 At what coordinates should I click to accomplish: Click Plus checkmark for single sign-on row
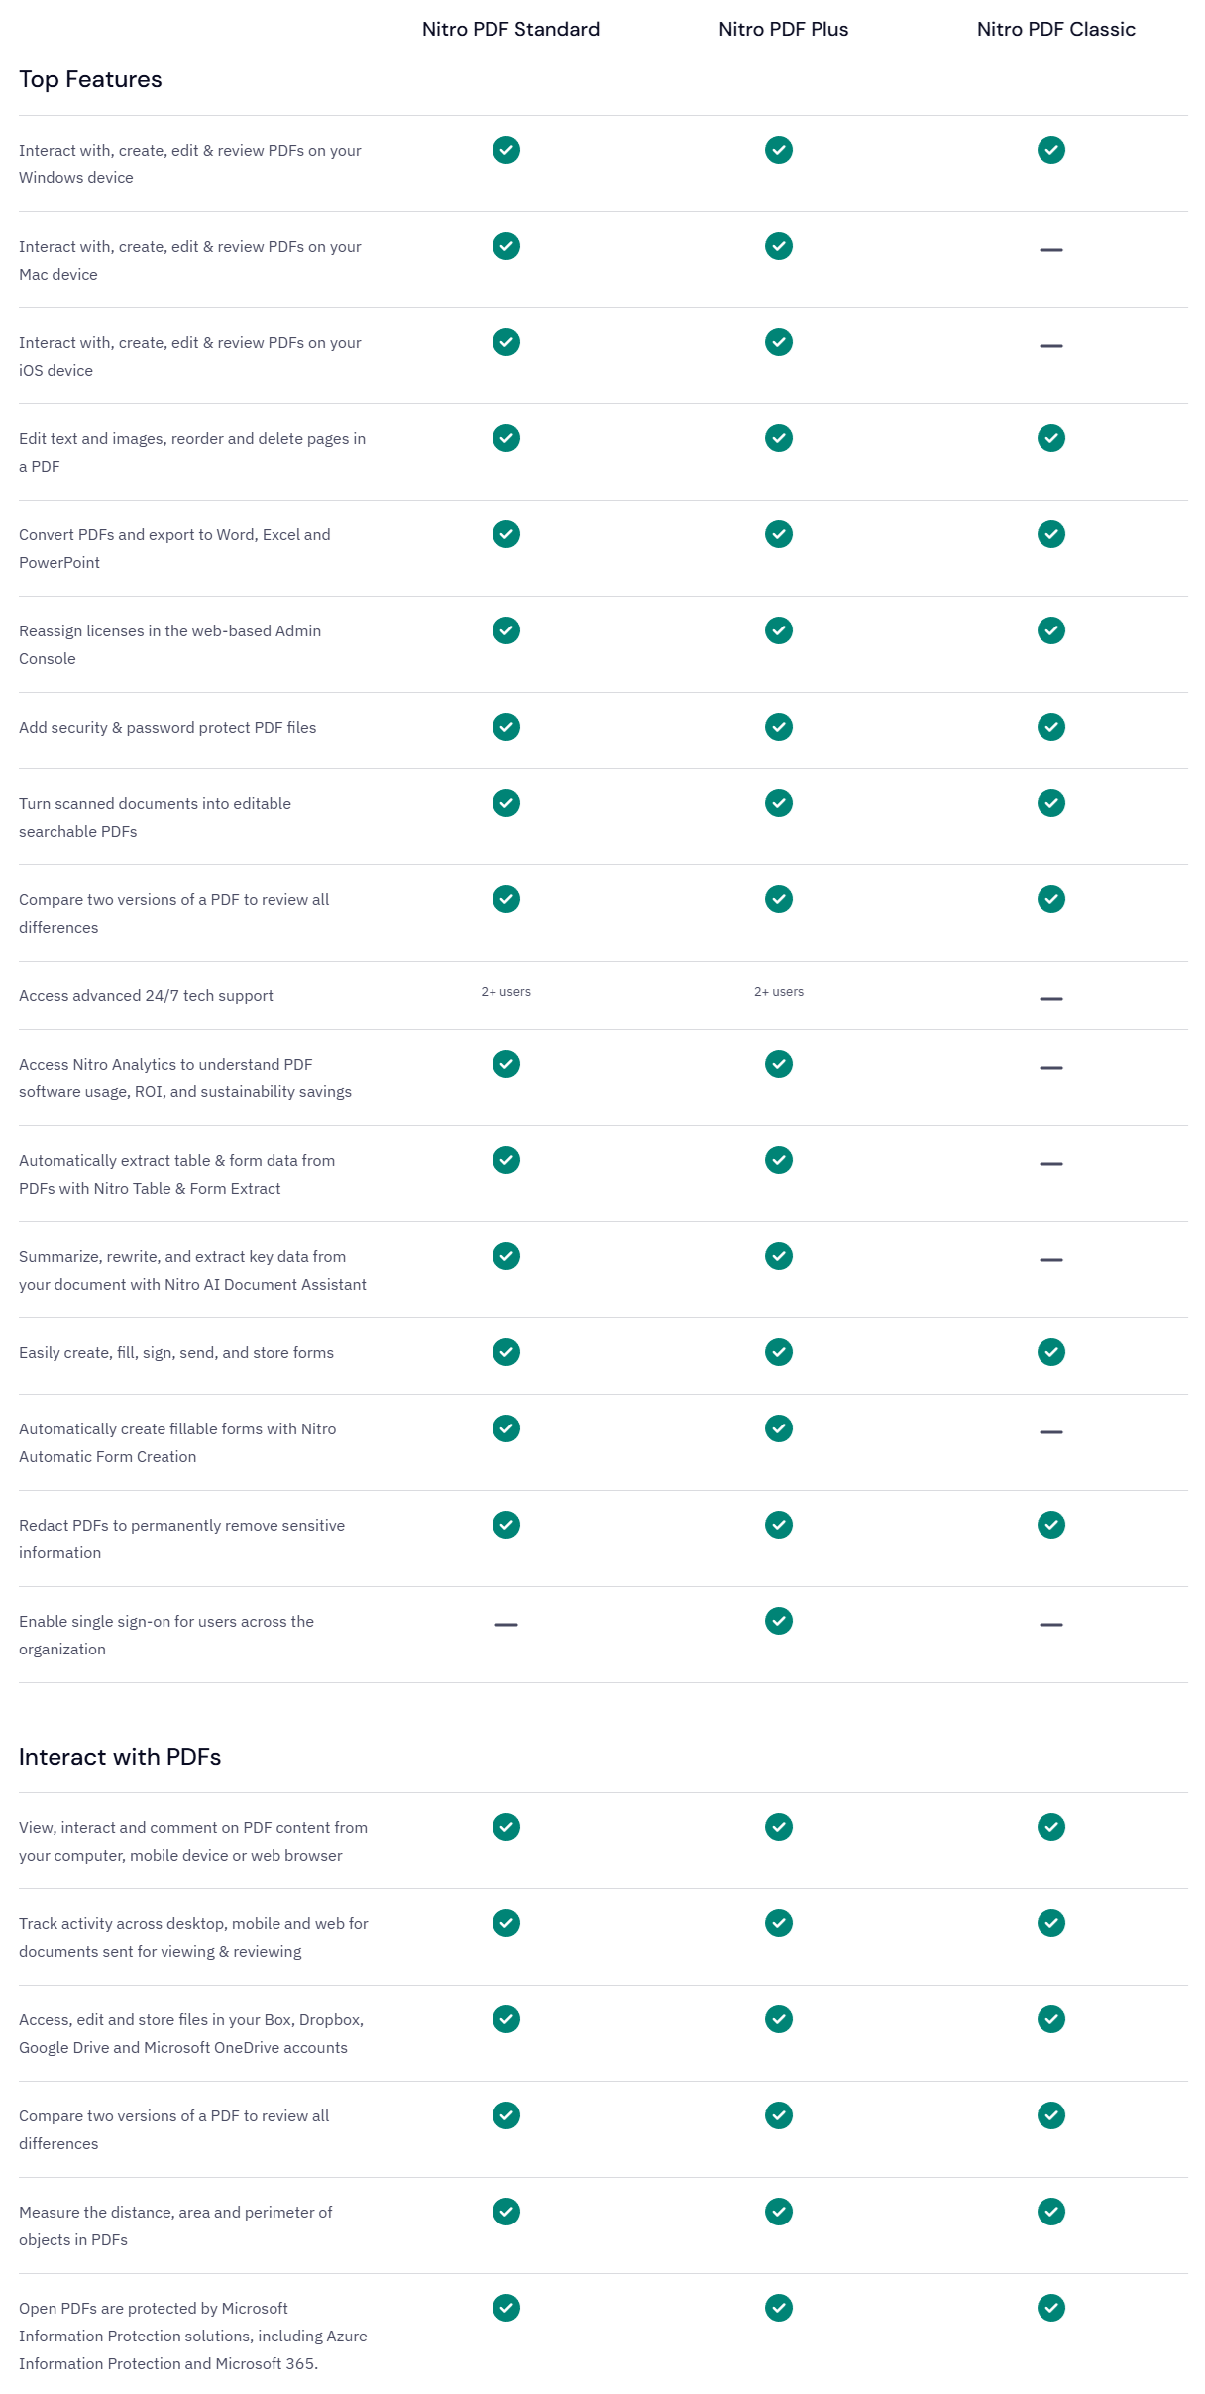[779, 1621]
